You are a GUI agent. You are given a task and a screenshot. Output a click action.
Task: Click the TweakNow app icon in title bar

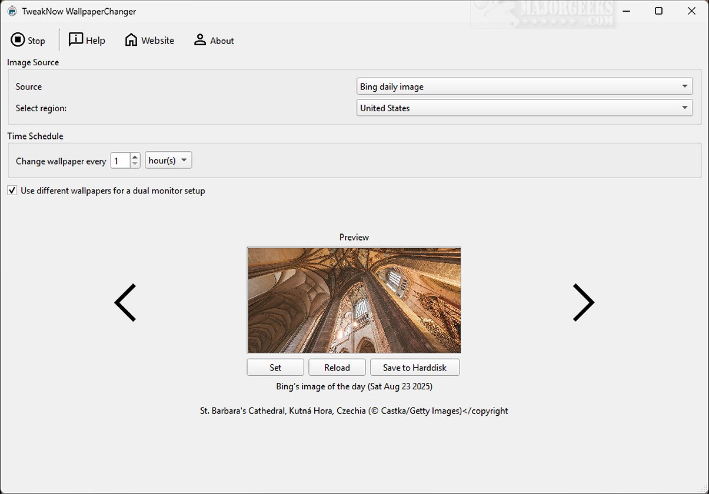[x=12, y=11]
